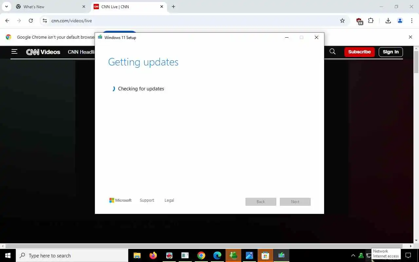The height and width of the screenshot is (262, 419).
Task: Minimize the Chrome window
Action: [381, 7]
